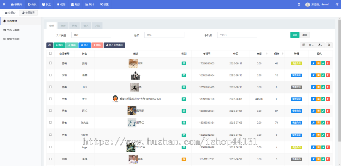
Task: Click orange card icon for 123 row
Action: click(x=318, y=87)
